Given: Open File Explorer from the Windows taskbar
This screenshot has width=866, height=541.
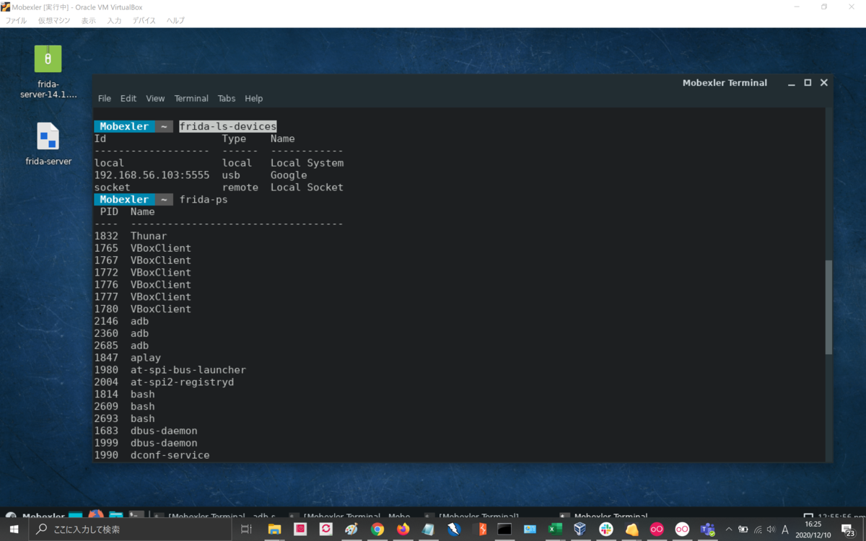Looking at the screenshot, I should [274, 529].
